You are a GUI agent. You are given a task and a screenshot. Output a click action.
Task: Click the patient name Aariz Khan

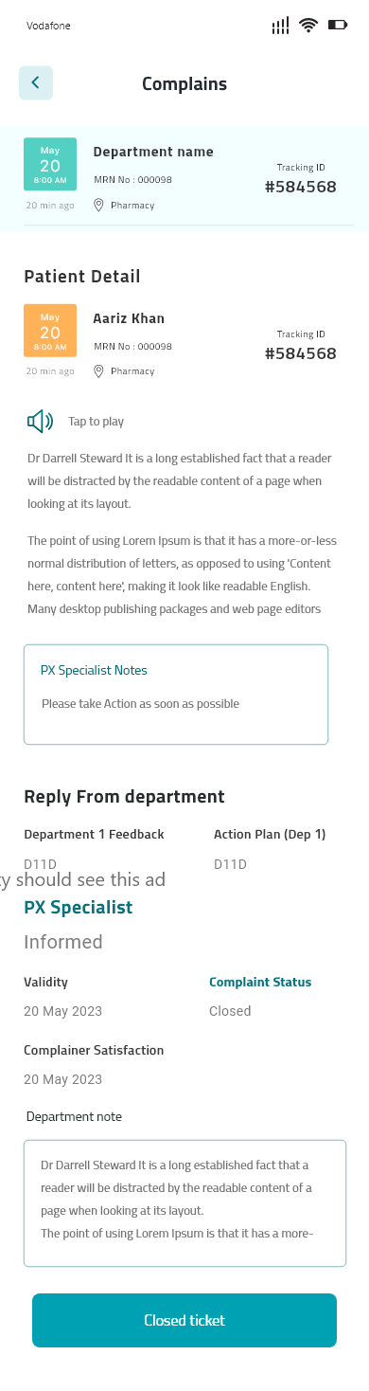129,318
